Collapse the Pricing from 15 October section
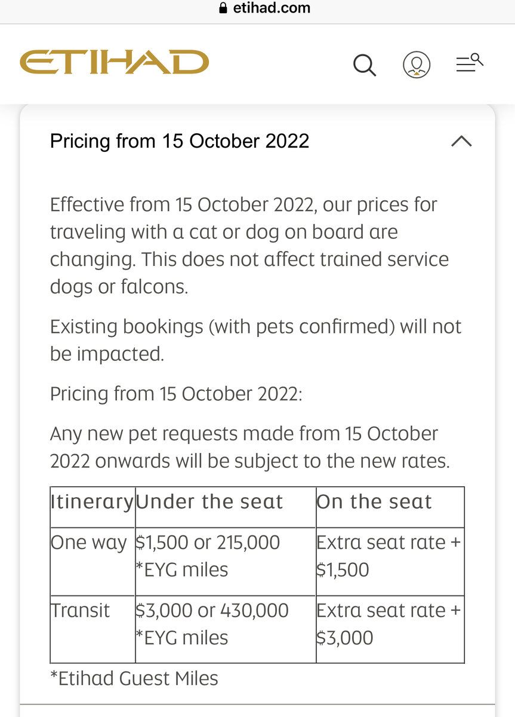 click(x=461, y=142)
